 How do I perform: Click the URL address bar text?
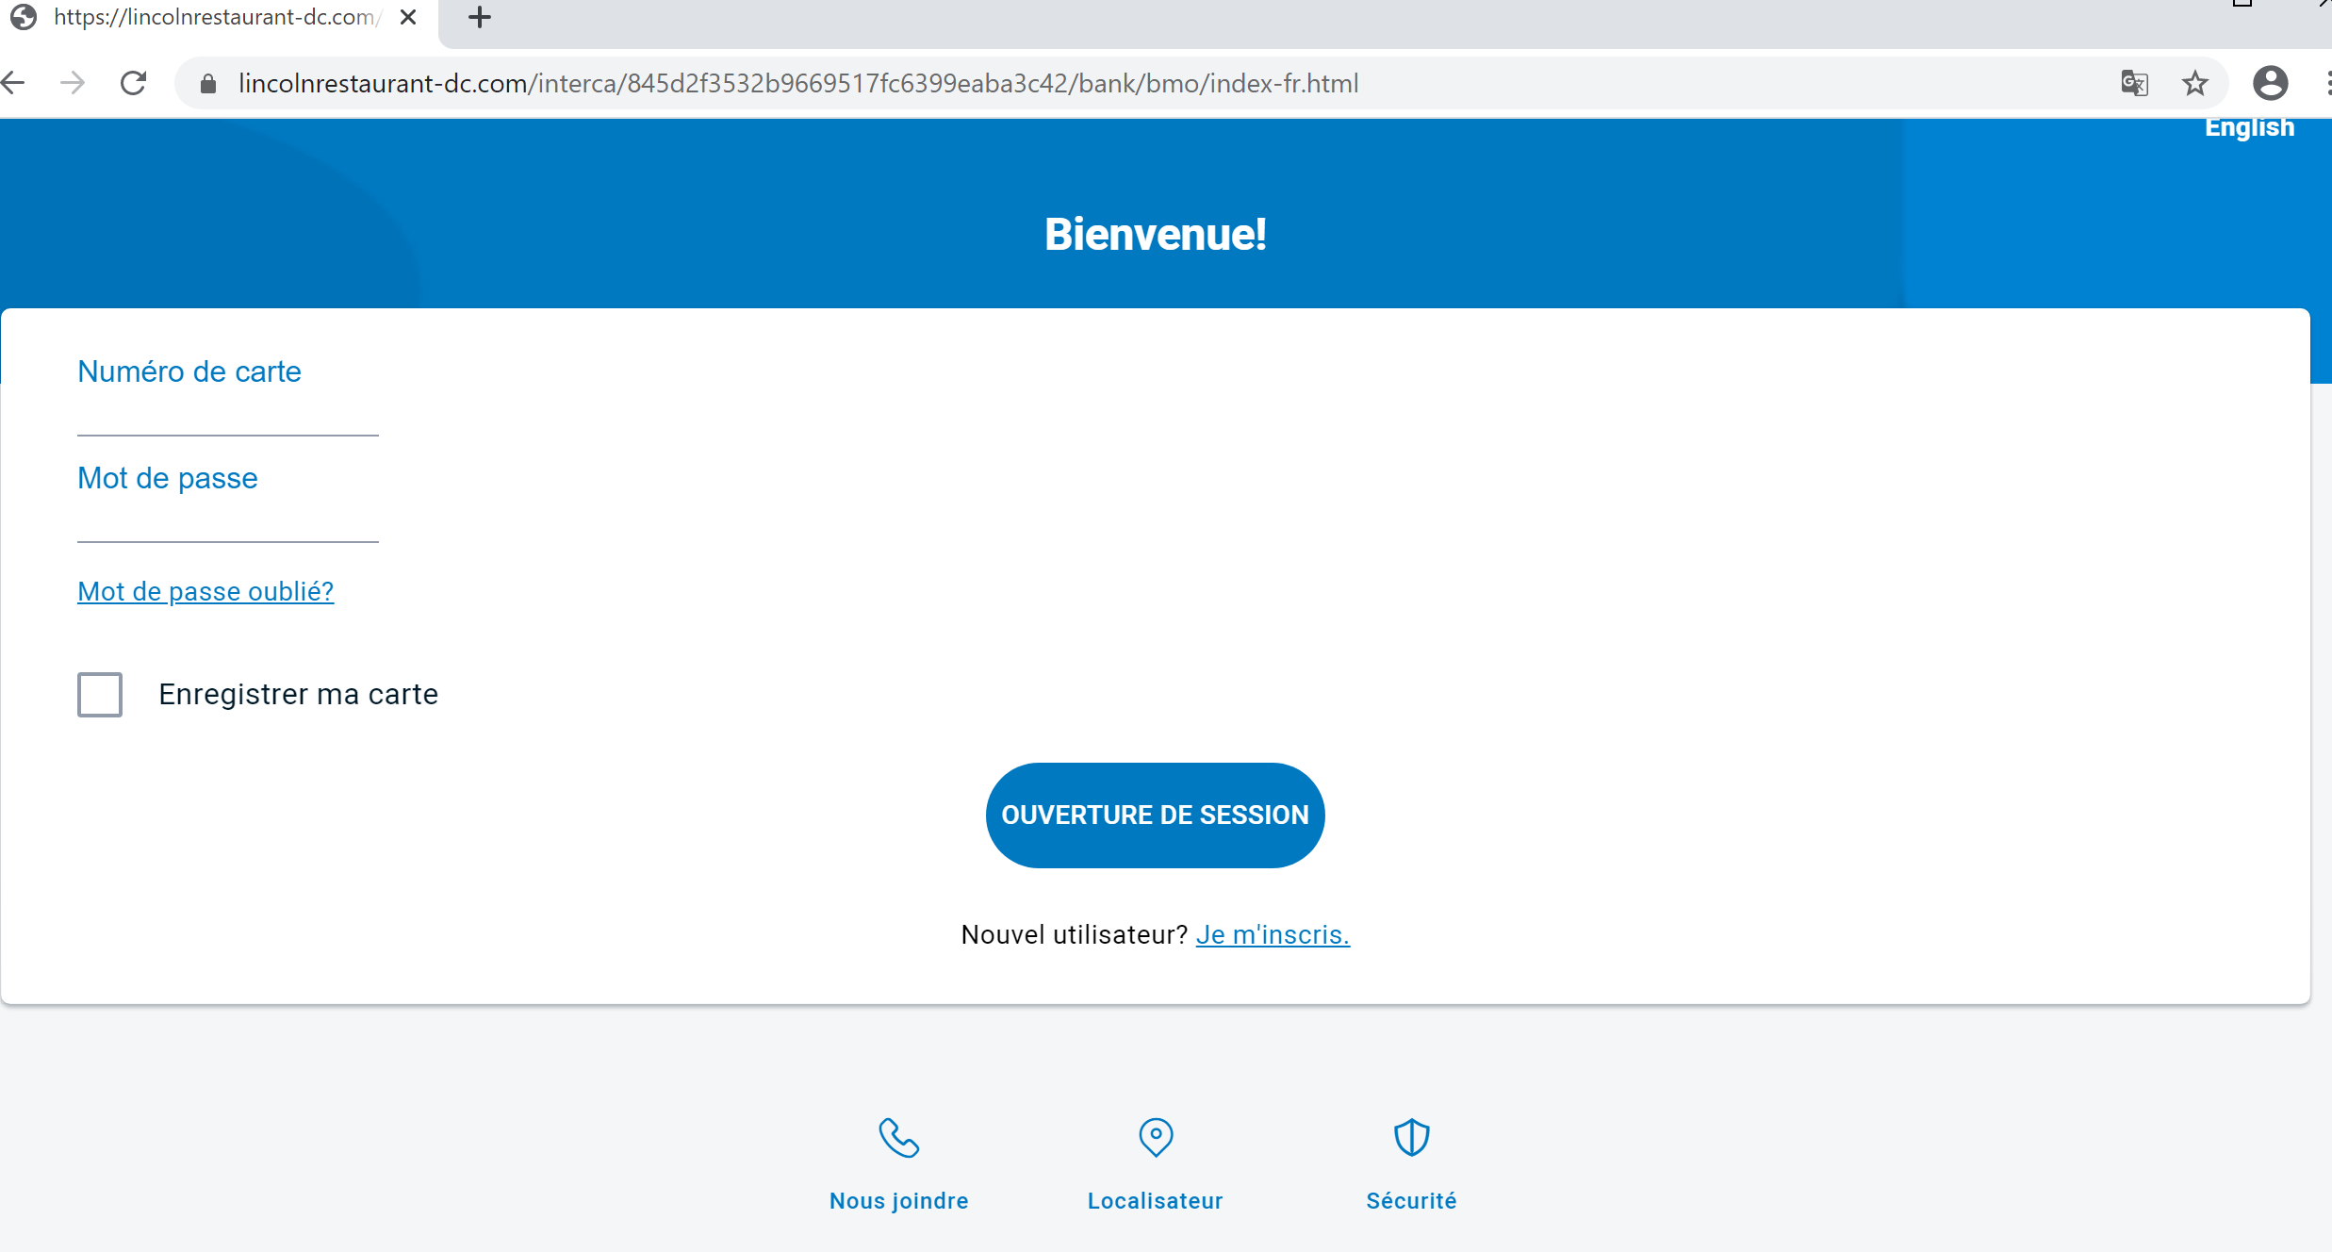tap(797, 84)
